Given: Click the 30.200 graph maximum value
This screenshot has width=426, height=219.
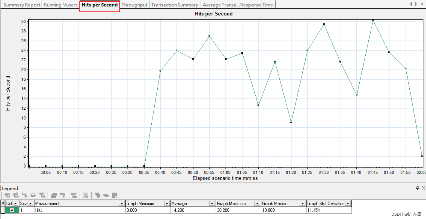Looking at the screenshot, I should click(x=238, y=210).
